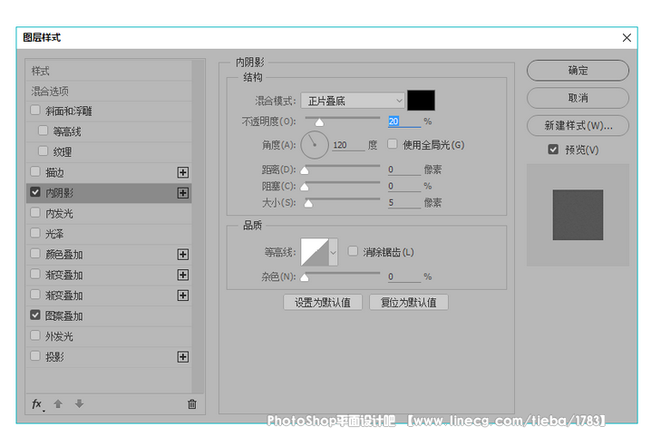Enable the 内发光 checkbox
This screenshot has width=651, height=436.
[x=35, y=213]
